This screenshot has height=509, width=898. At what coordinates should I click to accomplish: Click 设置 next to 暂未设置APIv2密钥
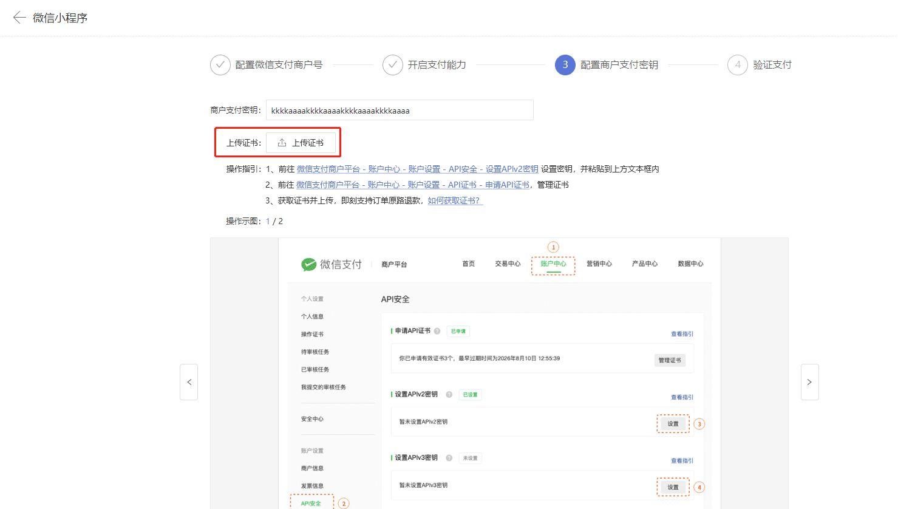tap(672, 423)
